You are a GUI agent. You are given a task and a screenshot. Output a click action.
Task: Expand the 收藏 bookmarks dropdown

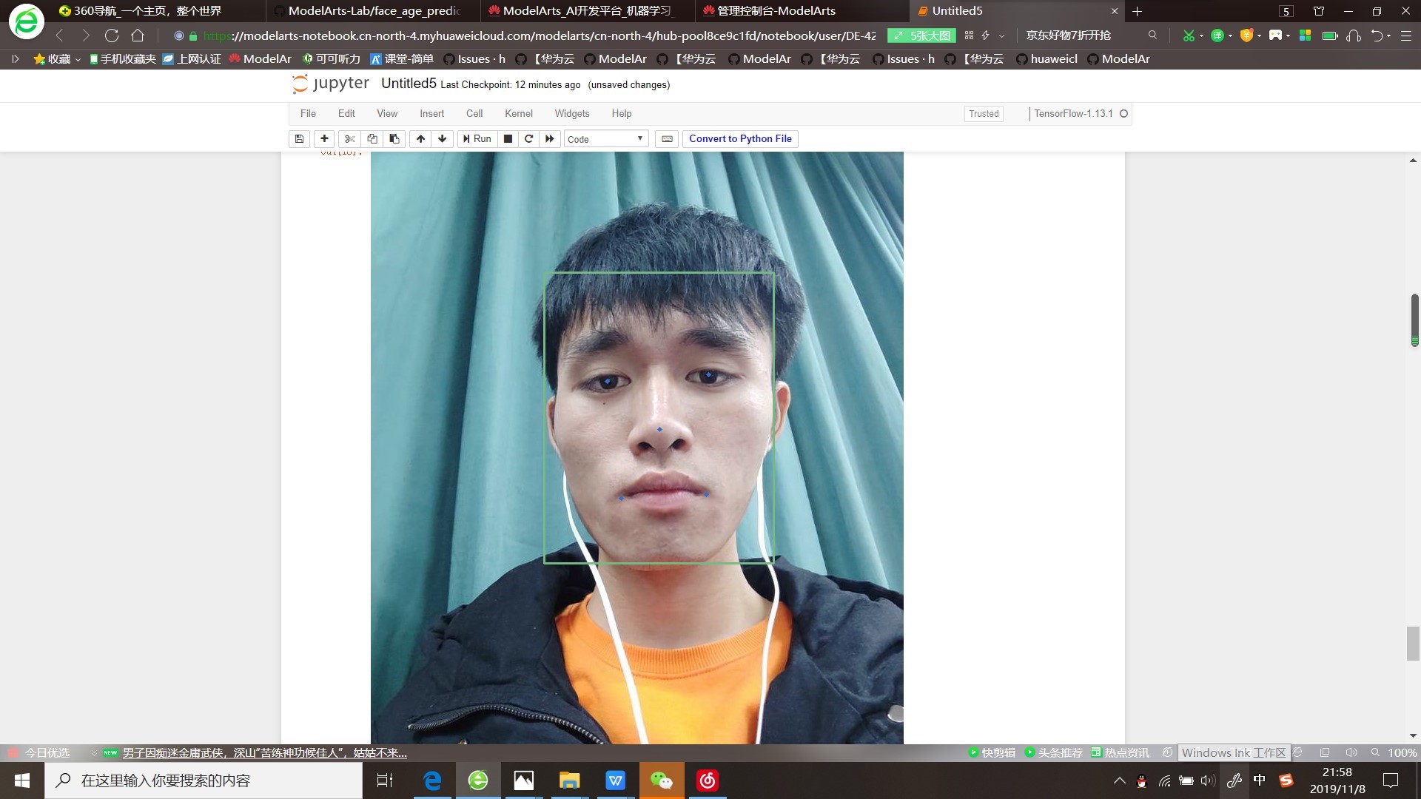tap(58, 59)
